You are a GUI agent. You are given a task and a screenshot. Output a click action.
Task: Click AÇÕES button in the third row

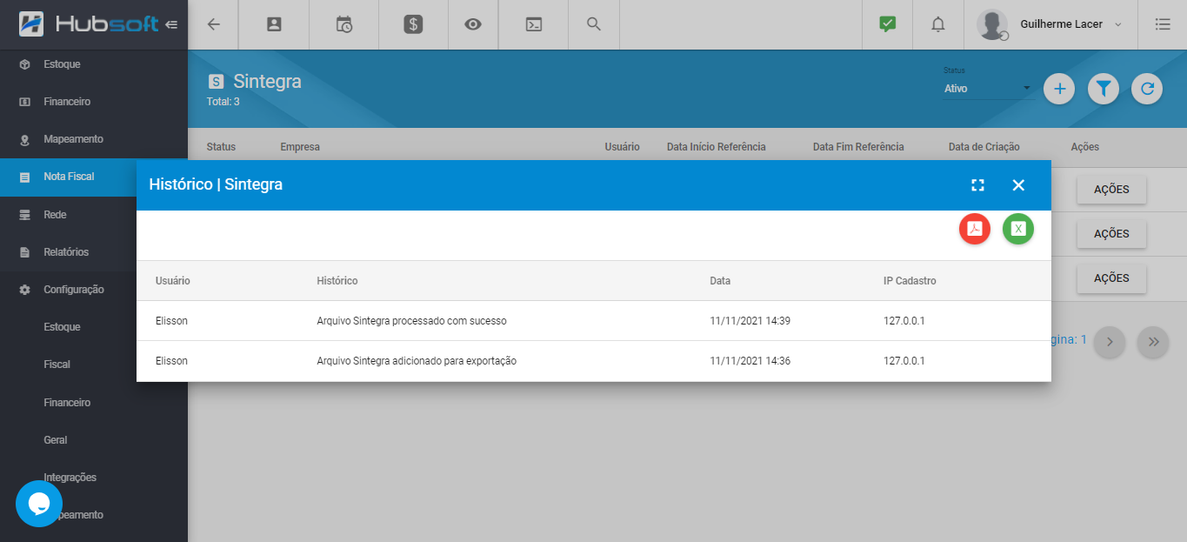coord(1111,278)
